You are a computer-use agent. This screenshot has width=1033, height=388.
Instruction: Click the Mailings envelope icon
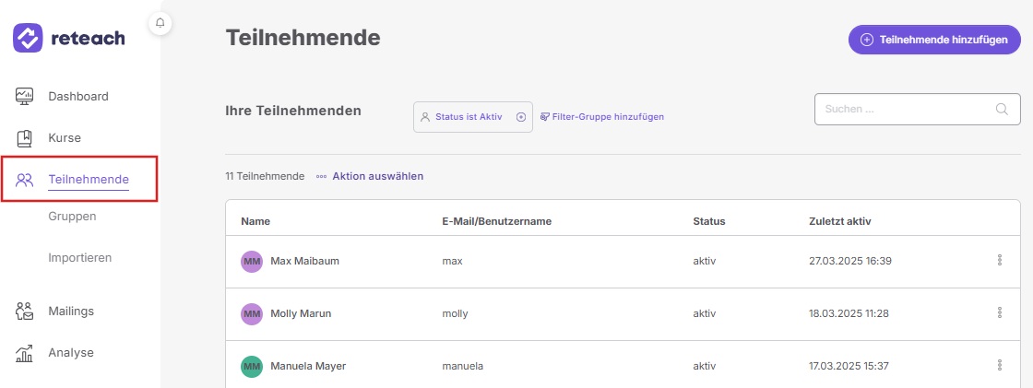24,311
